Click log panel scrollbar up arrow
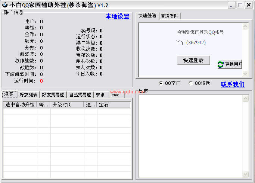 pyautogui.click(x=245, y=99)
